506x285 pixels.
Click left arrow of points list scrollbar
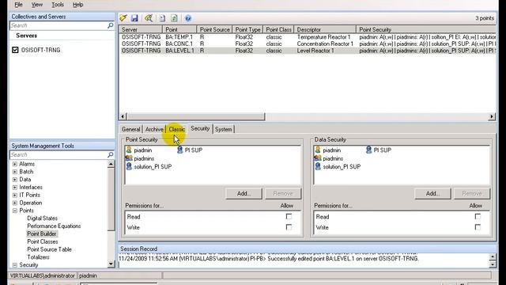pos(123,116)
